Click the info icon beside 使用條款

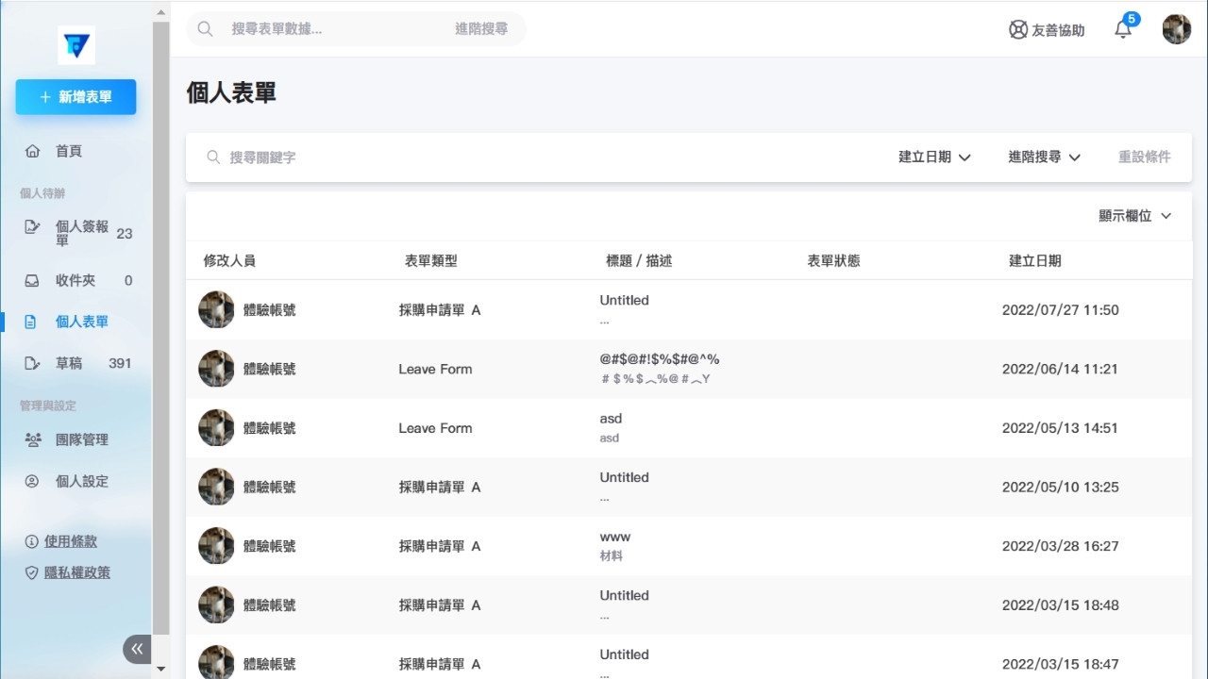tap(32, 541)
